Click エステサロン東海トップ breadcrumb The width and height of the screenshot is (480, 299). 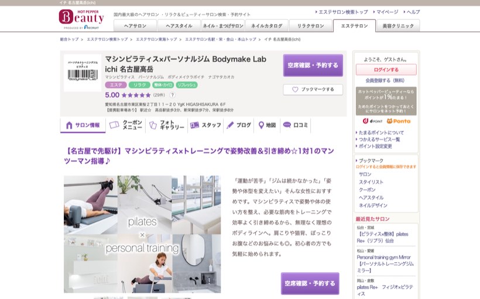coord(156,39)
